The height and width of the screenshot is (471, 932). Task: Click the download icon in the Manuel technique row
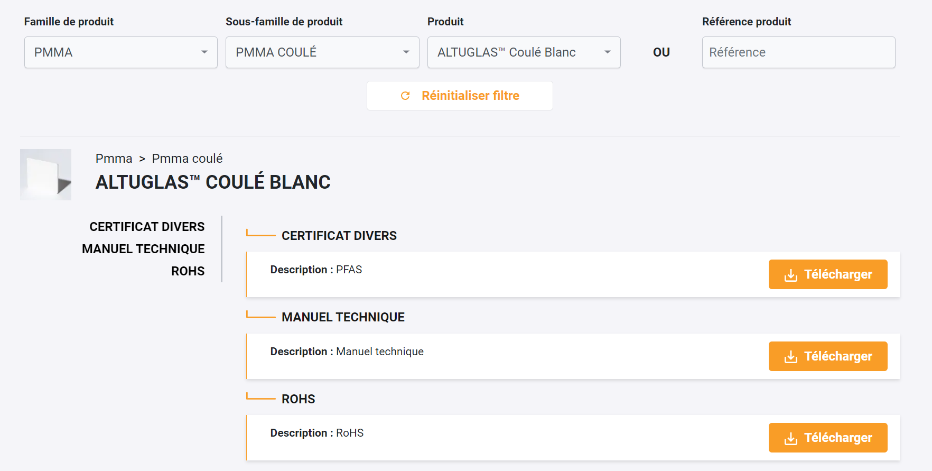[x=790, y=357]
